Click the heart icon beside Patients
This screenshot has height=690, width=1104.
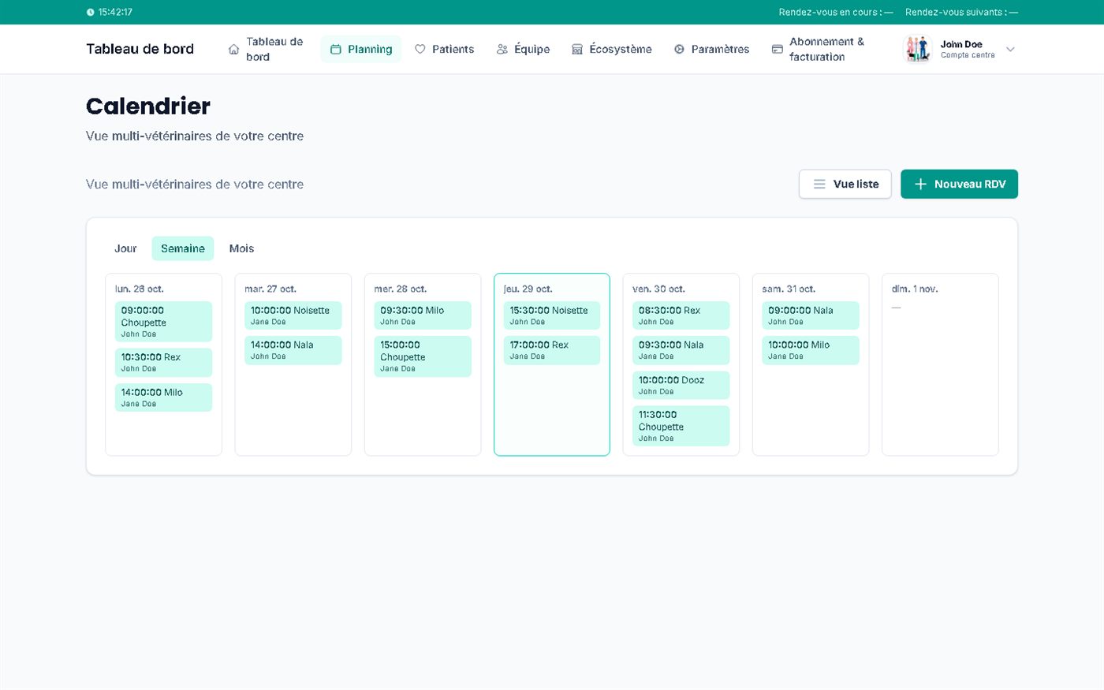click(420, 49)
